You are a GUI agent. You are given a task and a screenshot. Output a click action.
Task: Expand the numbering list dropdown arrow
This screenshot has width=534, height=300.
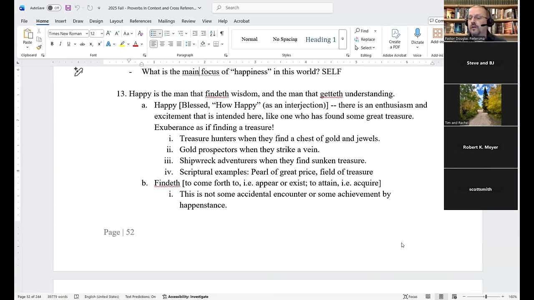[x=173, y=33]
